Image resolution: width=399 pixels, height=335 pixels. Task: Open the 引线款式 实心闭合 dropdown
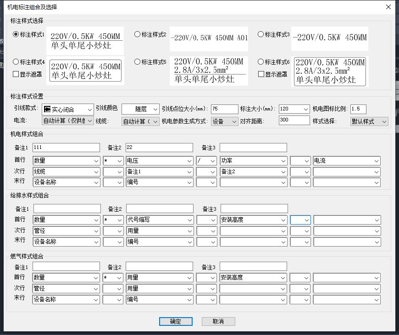click(68, 110)
